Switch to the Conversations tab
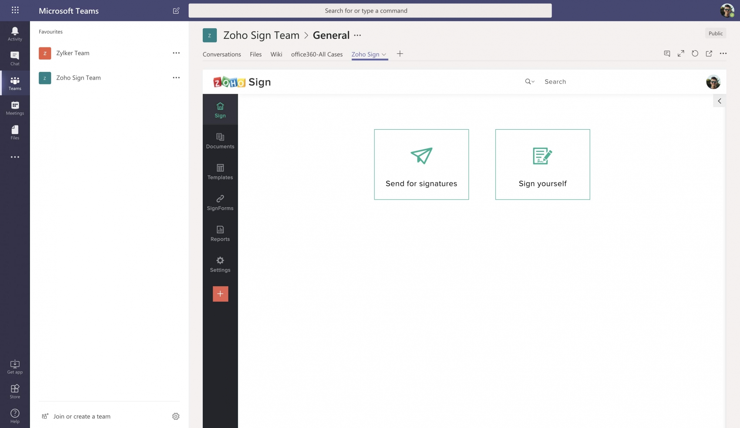The image size is (740, 428). 222,54
